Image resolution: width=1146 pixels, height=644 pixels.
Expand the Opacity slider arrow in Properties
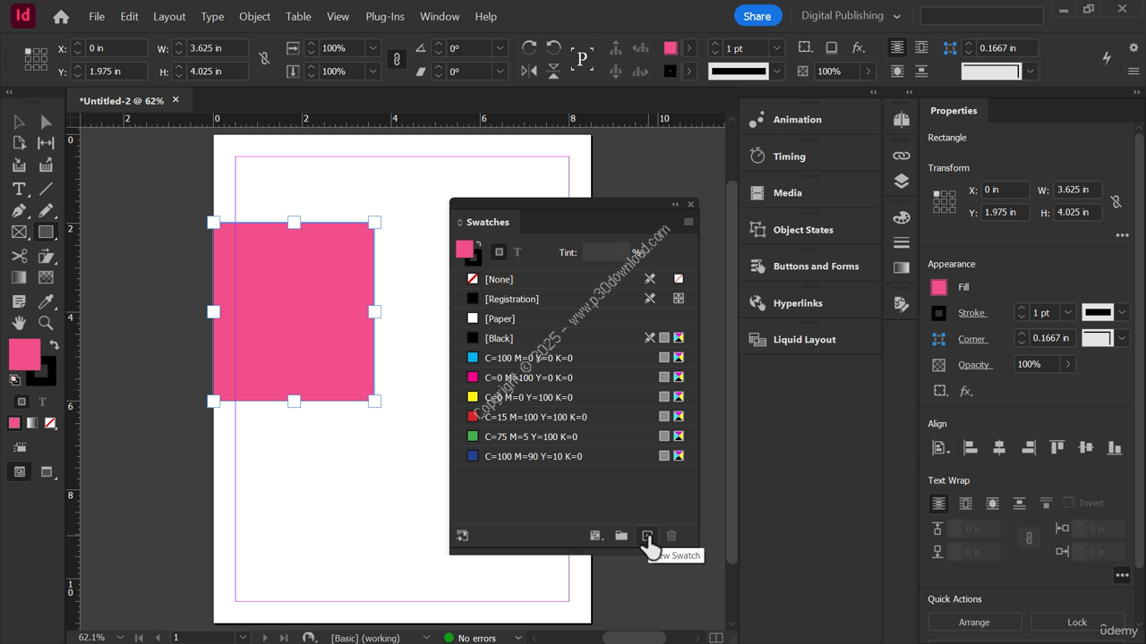pyautogui.click(x=1066, y=364)
